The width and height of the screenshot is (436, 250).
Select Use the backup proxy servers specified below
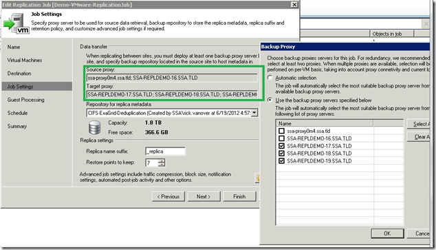pos(270,100)
